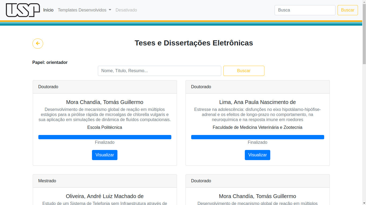Select heading Teses e Dissertações Eletrônicas

click(x=194, y=43)
